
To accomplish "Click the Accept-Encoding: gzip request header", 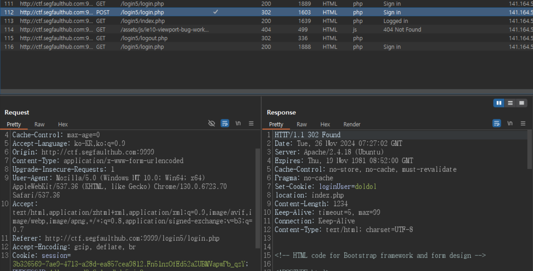I will point(74,247).
